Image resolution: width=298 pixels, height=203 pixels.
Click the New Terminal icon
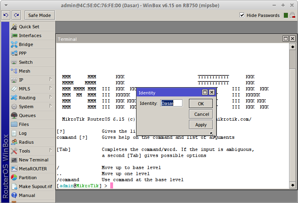tap(14, 160)
